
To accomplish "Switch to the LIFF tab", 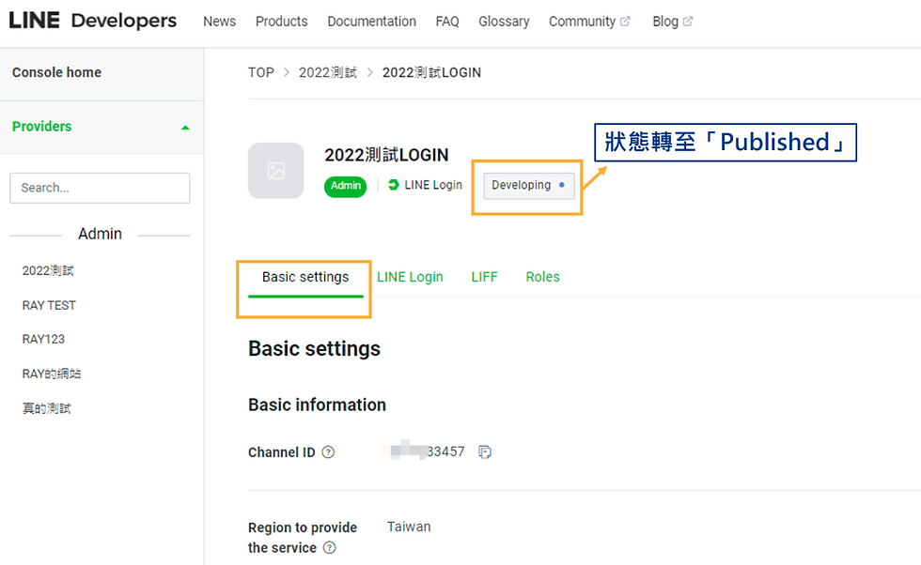I will click(485, 277).
